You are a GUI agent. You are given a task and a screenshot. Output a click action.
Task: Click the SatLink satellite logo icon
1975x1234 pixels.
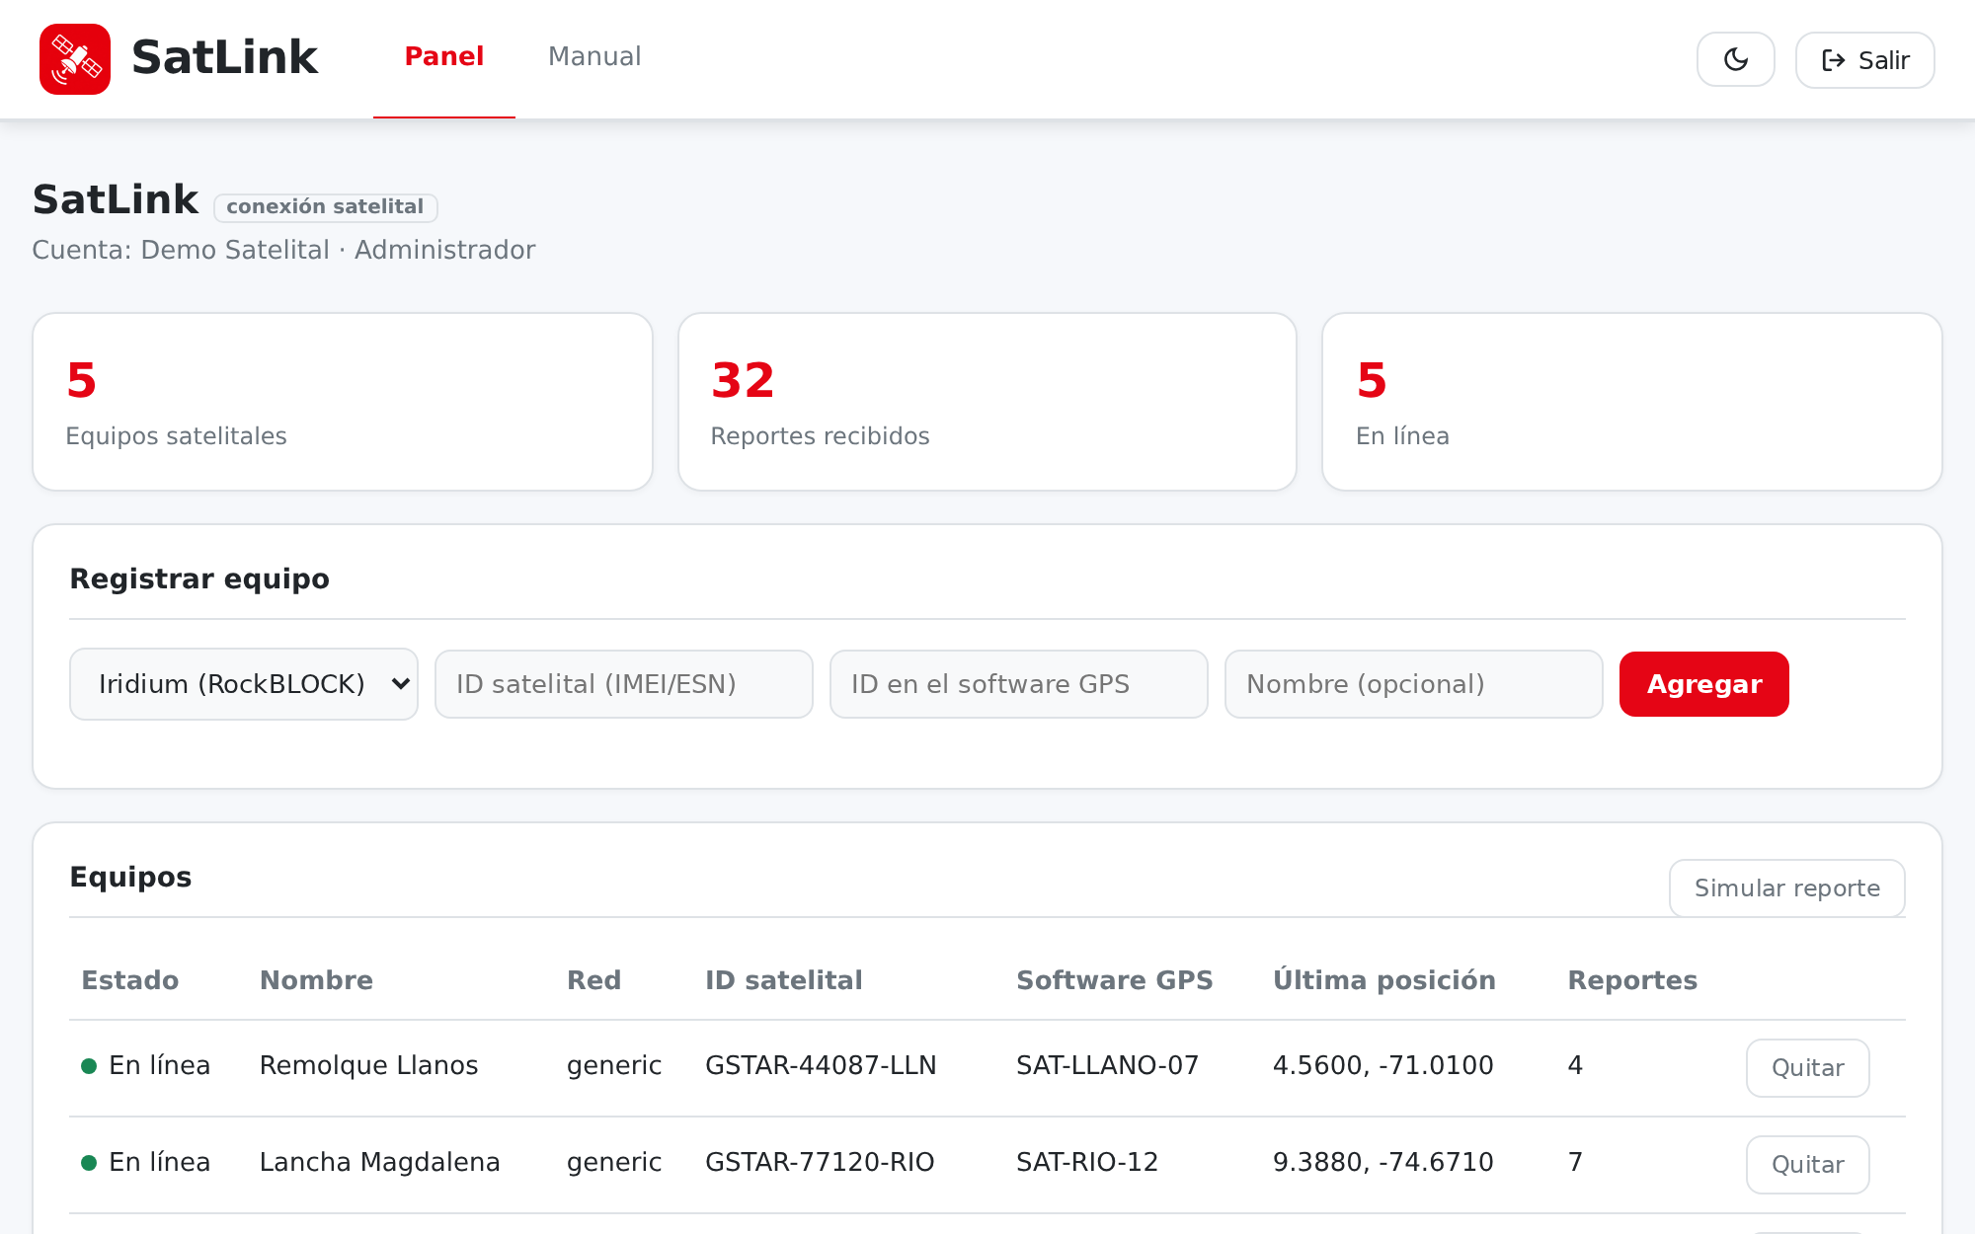(x=75, y=59)
